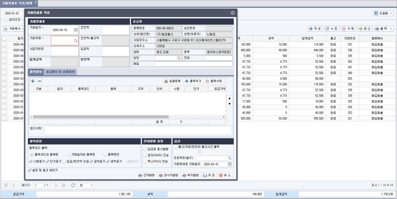Select 품목명만 radio option
Screen dimensions: 397x199
[105, 155]
